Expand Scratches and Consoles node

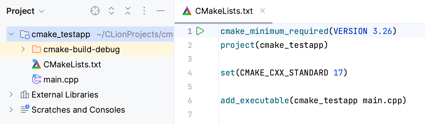click(x=11, y=110)
